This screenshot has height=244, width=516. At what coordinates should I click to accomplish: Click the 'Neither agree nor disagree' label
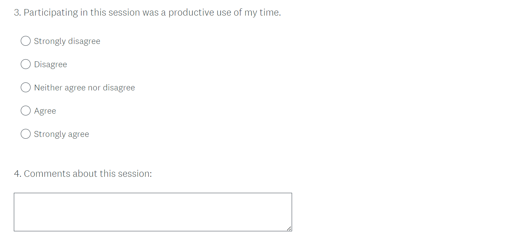pyautogui.click(x=84, y=88)
